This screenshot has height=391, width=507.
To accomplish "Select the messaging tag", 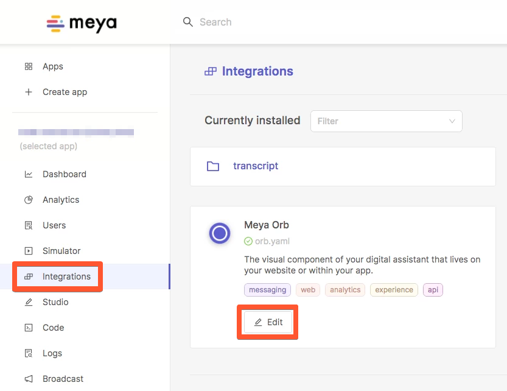I will [267, 290].
